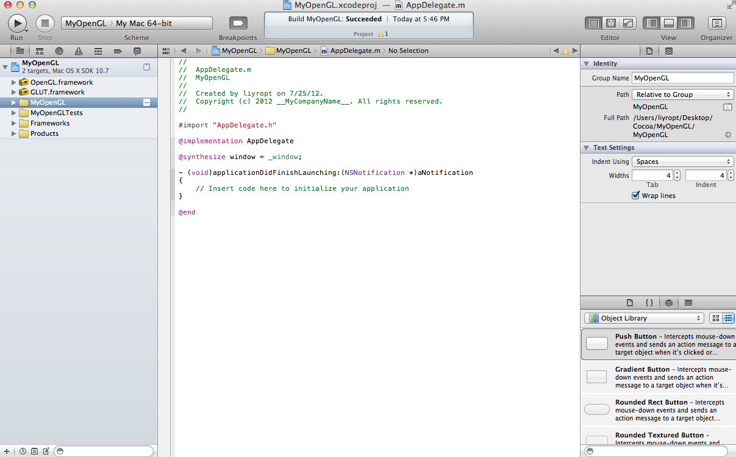Click AppDelegate.m in jump bar
Image resolution: width=736 pixels, height=457 pixels.
click(x=351, y=51)
